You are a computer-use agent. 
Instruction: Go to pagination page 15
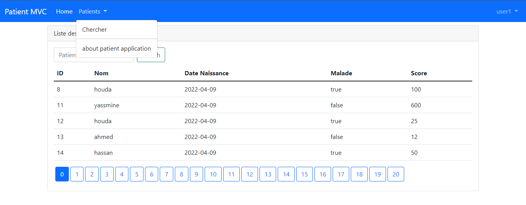(304, 175)
